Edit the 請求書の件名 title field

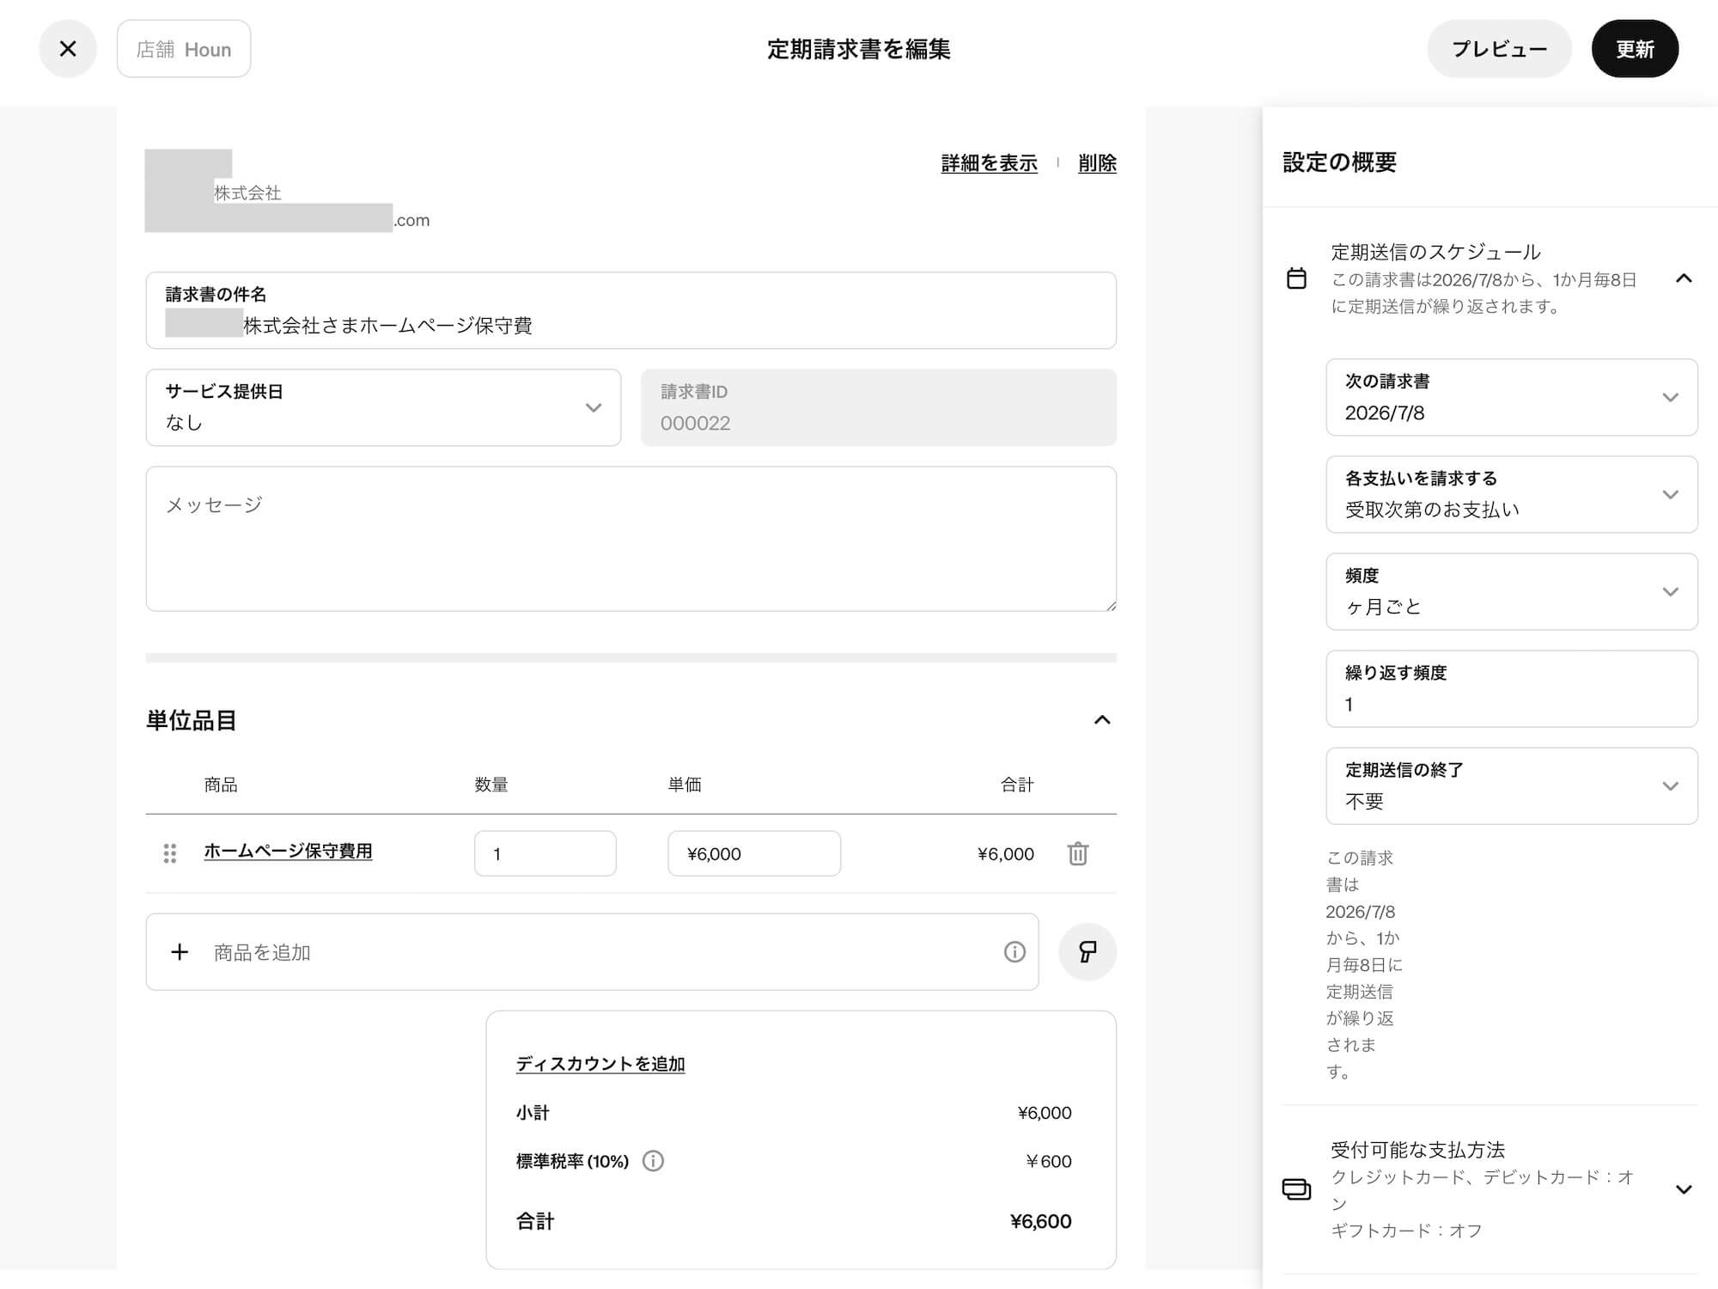pos(631,310)
